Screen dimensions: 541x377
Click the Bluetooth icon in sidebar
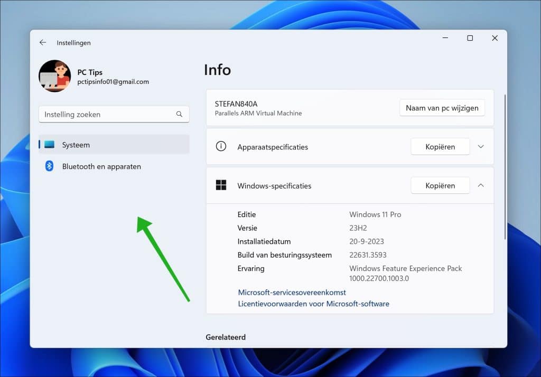[49, 166]
